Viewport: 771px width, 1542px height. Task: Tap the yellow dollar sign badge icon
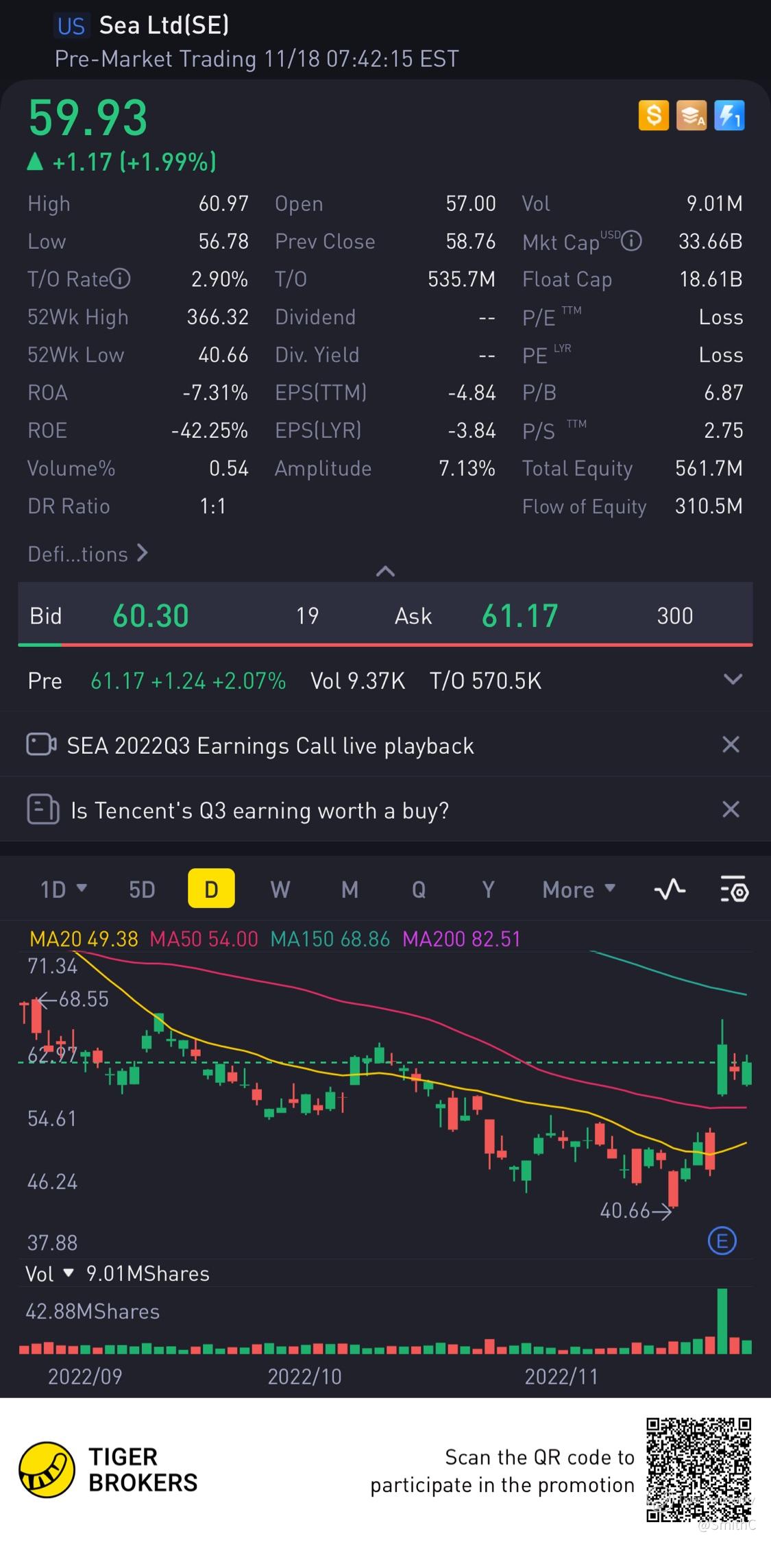click(x=653, y=115)
